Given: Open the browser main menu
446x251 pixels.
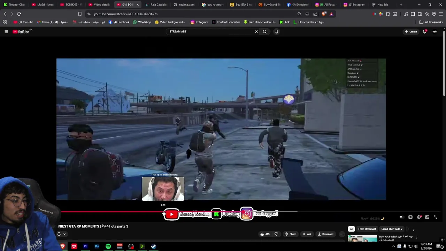Looking at the screenshot, I should [441, 14].
